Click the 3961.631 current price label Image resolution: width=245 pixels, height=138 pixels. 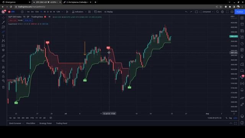point(234,36)
